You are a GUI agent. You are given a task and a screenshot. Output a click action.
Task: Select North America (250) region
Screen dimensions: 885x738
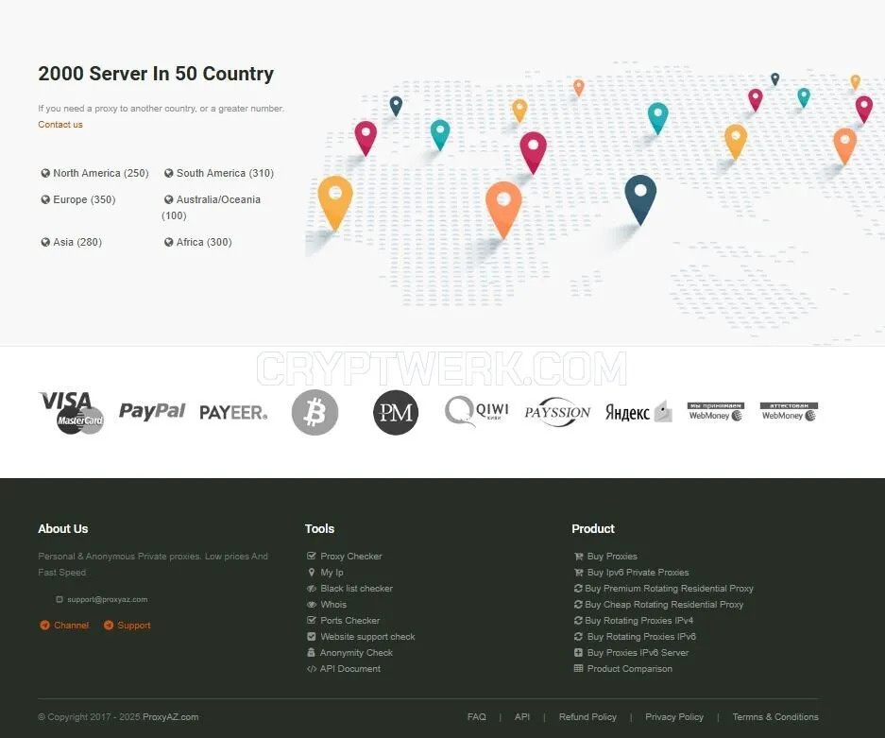(x=94, y=173)
